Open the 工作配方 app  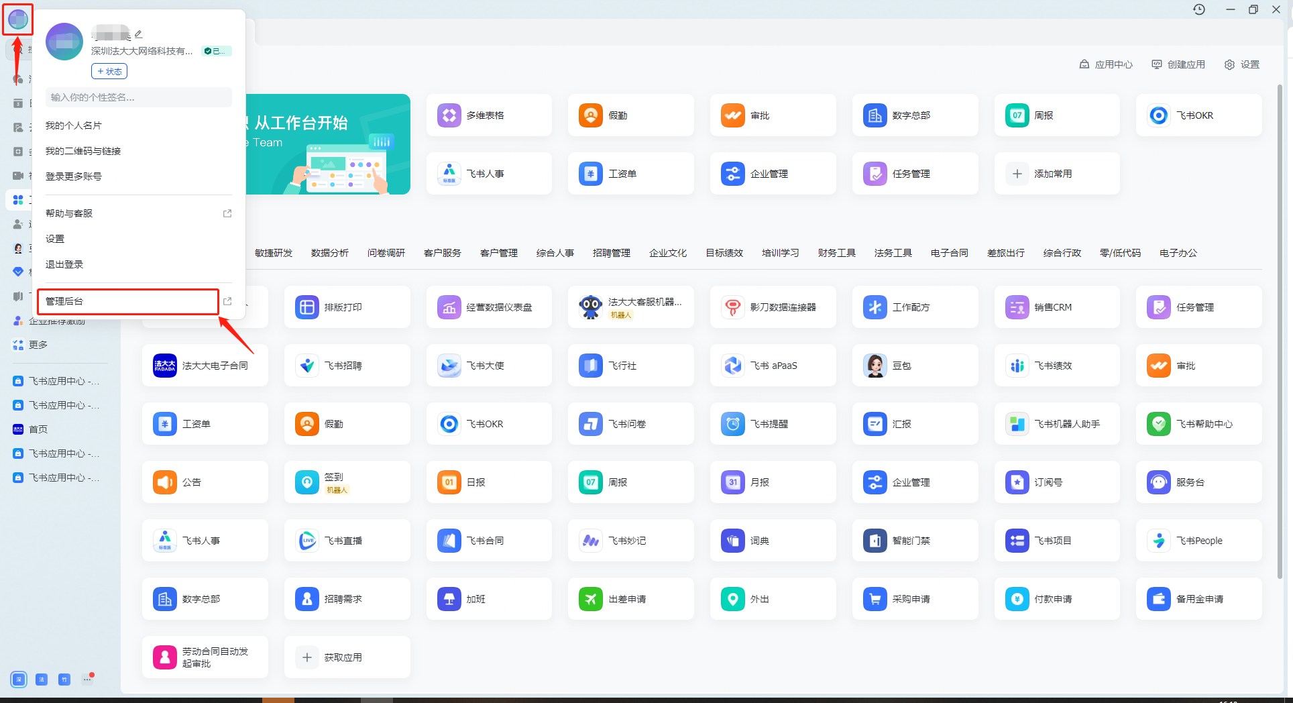point(915,307)
